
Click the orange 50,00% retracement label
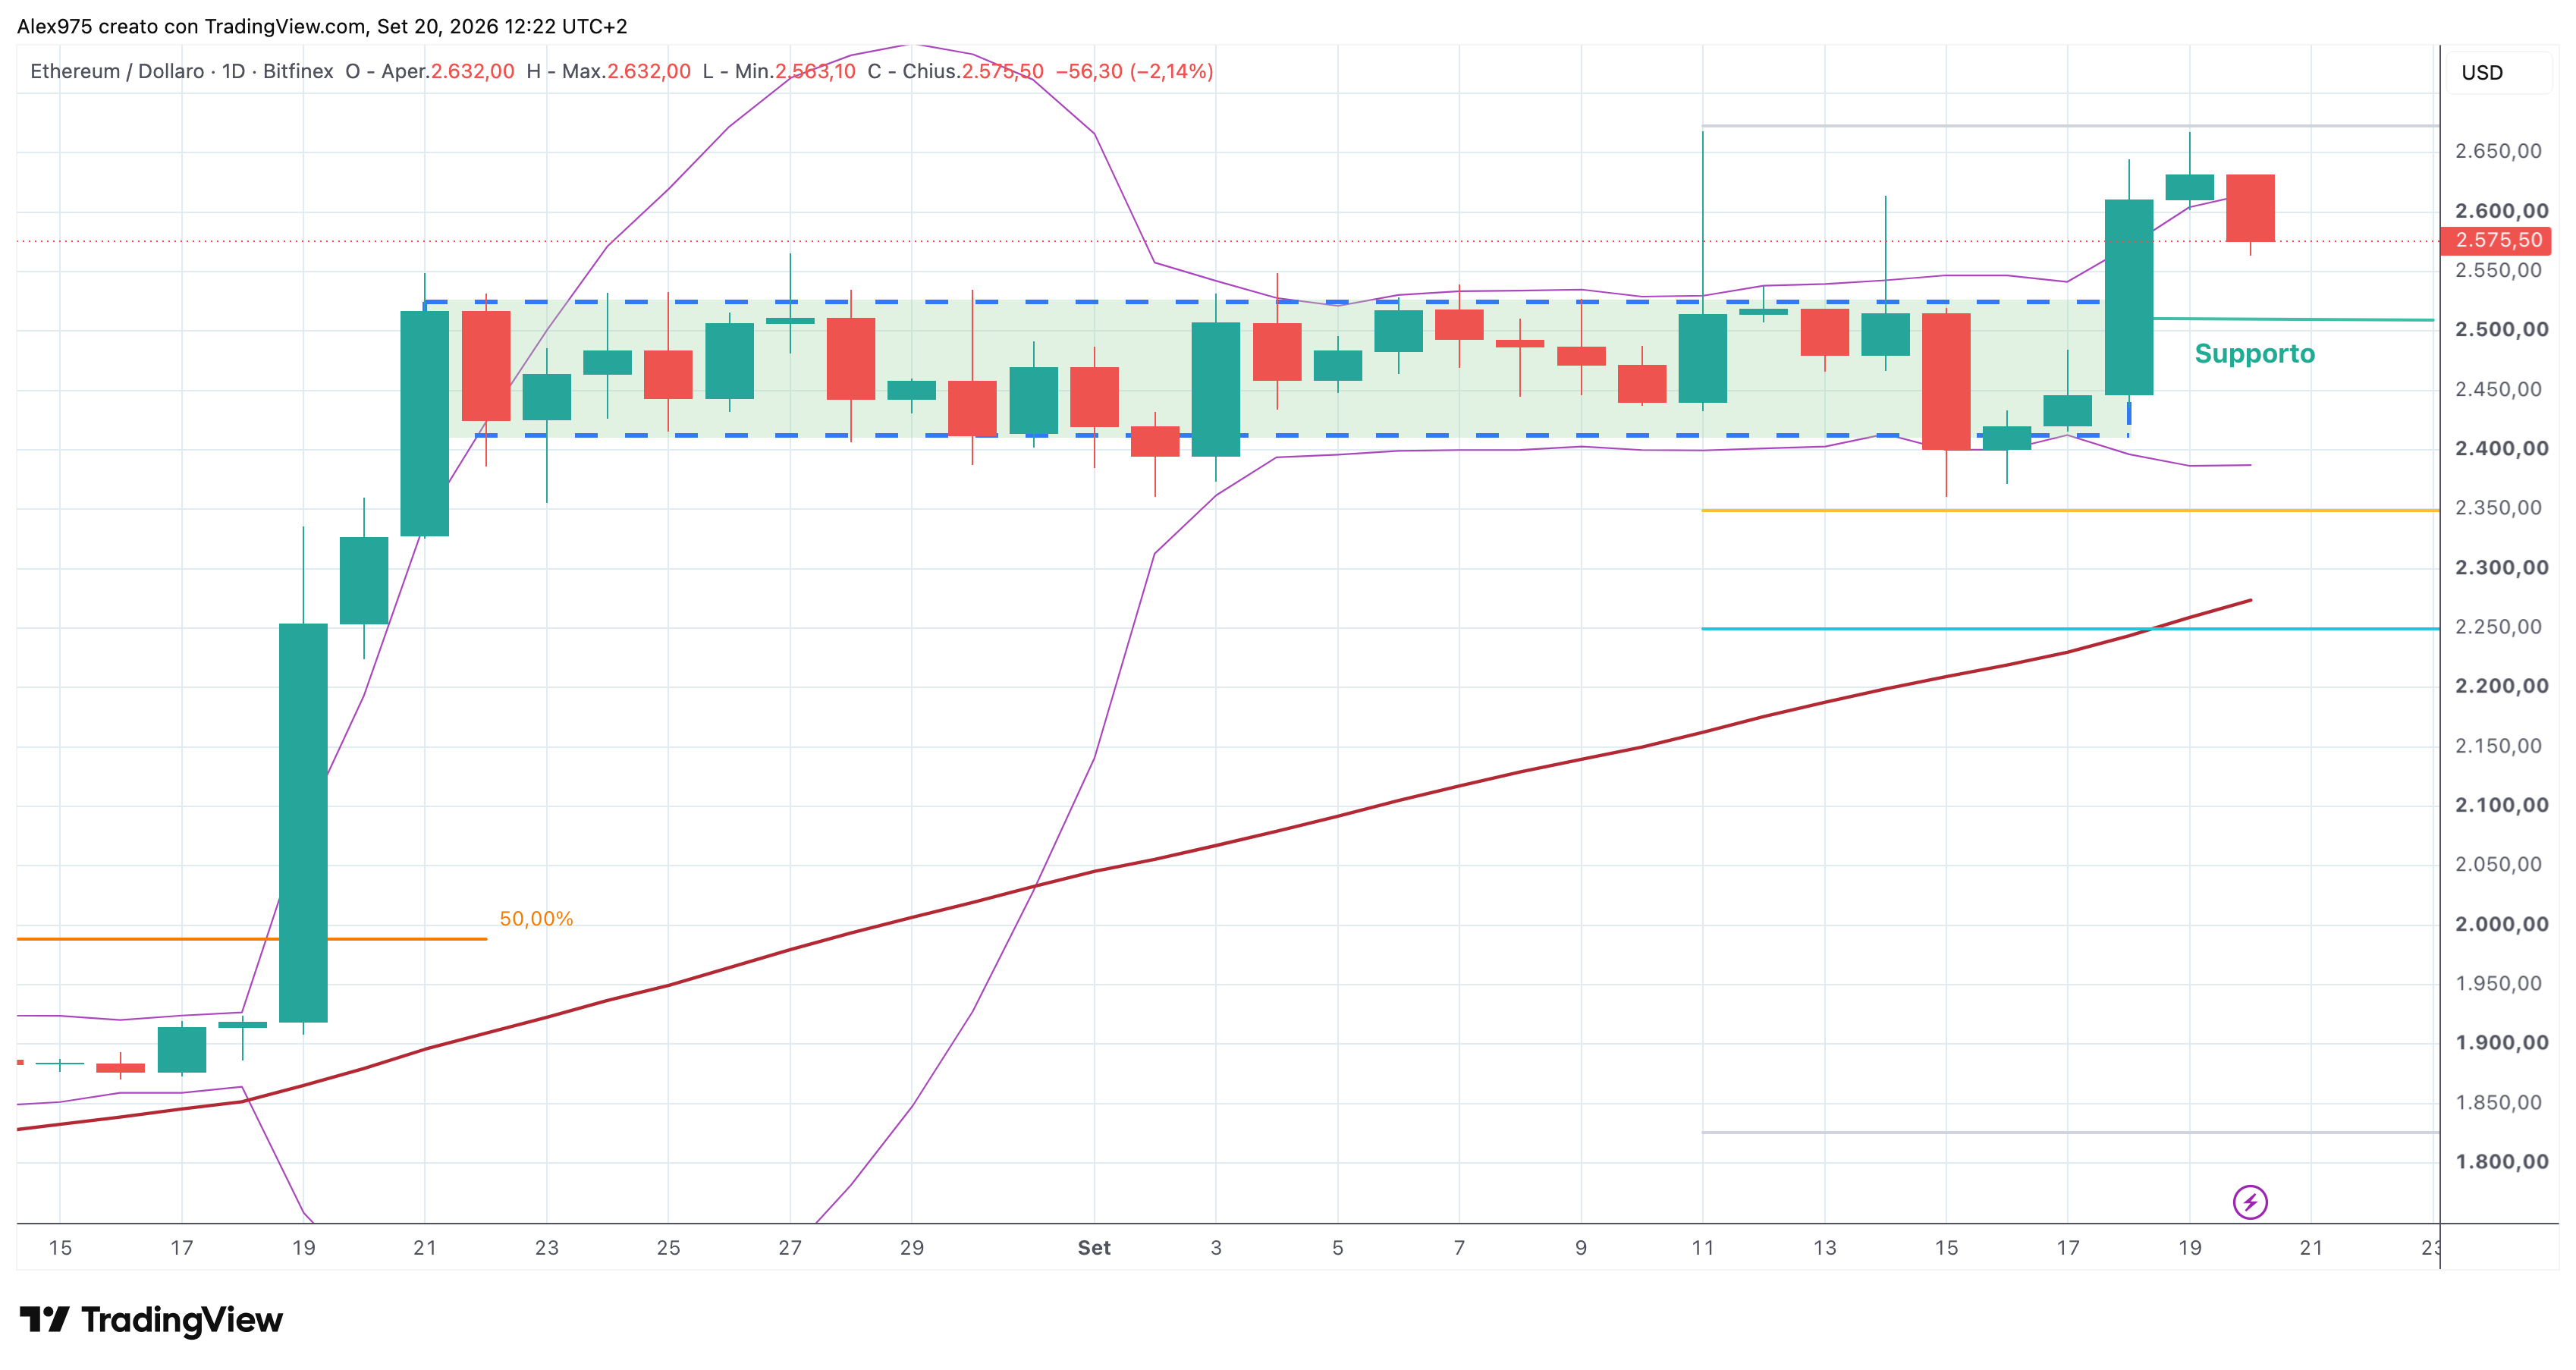[536, 919]
